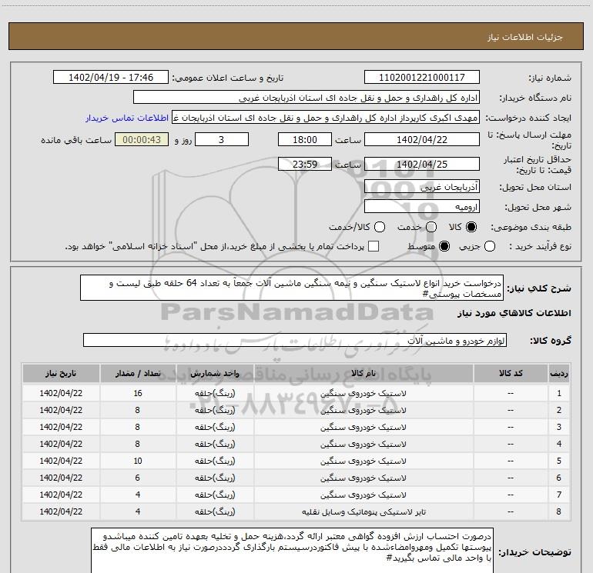Click item name in row 1
The width and height of the screenshot is (593, 573).
[364, 394]
